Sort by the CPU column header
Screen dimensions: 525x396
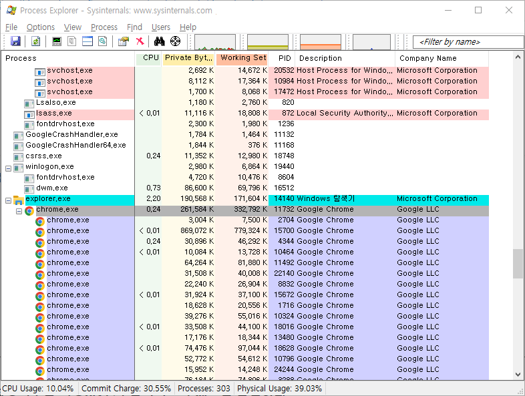coord(148,58)
